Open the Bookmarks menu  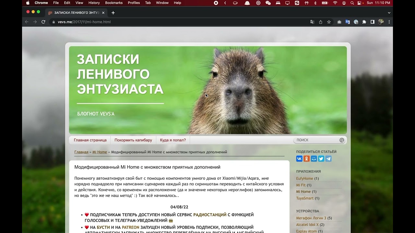[x=114, y=3]
